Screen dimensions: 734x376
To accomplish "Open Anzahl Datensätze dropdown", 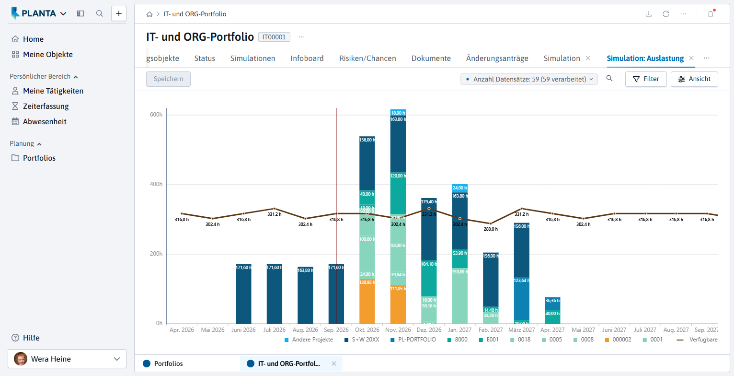I will click(x=529, y=79).
